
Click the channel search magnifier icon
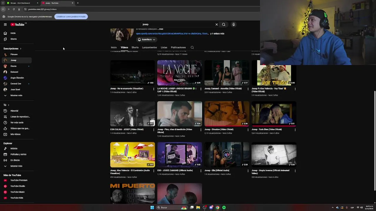192,47
